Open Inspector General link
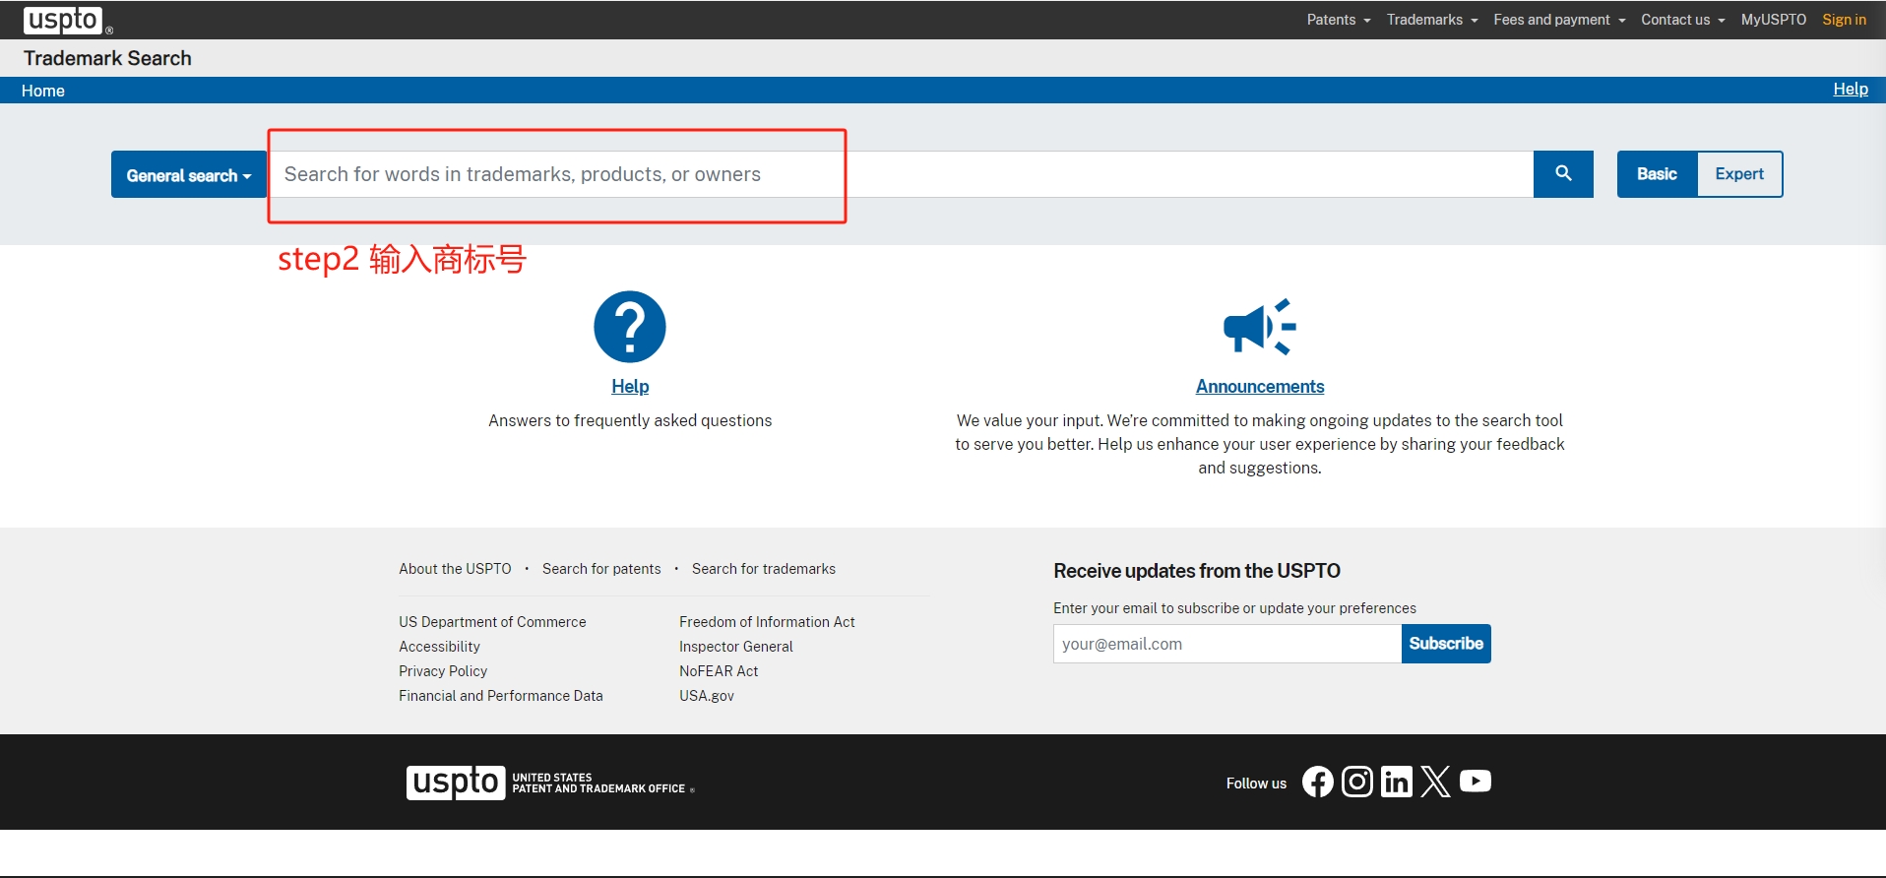 tap(736, 647)
